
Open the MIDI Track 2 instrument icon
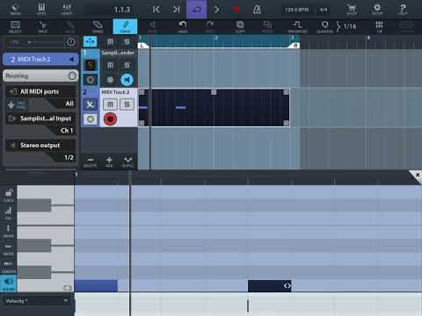coord(91,104)
